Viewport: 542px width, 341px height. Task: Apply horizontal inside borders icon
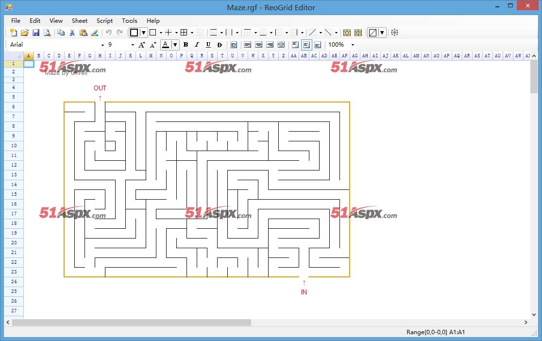pos(214,33)
